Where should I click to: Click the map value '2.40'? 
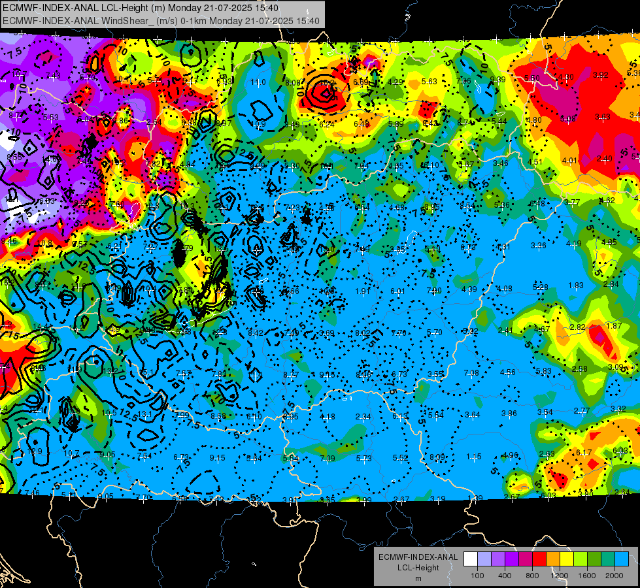[604, 158]
